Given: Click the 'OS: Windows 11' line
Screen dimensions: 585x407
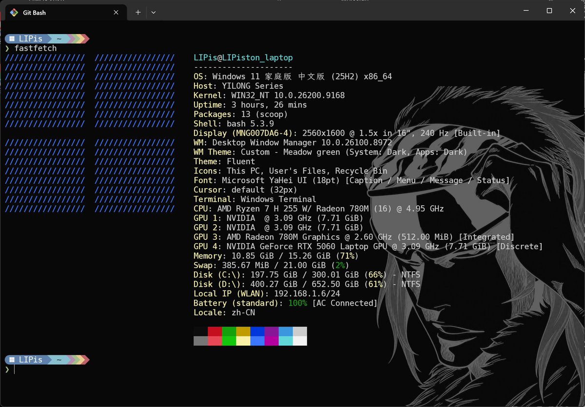Looking at the screenshot, I should [292, 77].
